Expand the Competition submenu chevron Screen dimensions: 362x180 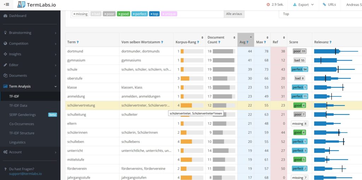point(56,43)
